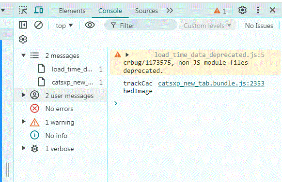Collapse the 2 messages group arrow

23,55
